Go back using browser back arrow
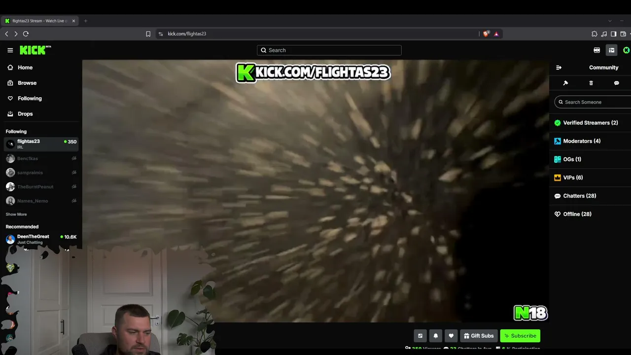 [x=6, y=34]
